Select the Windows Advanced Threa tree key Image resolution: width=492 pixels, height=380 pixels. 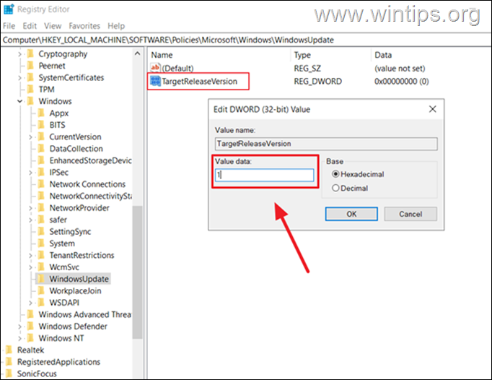point(84,314)
